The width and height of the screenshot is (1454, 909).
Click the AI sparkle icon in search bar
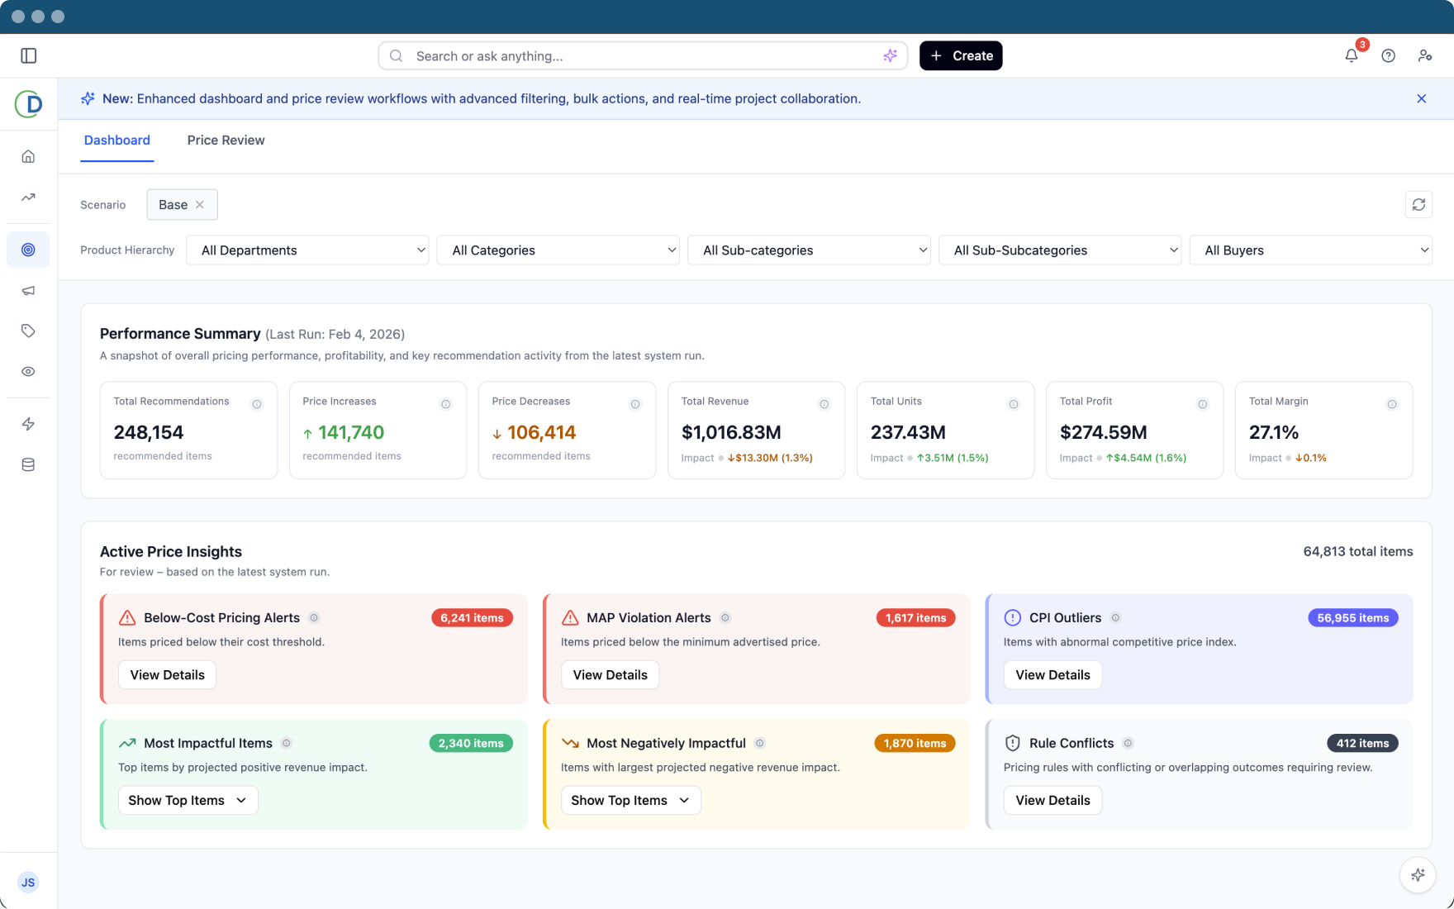click(890, 55)
